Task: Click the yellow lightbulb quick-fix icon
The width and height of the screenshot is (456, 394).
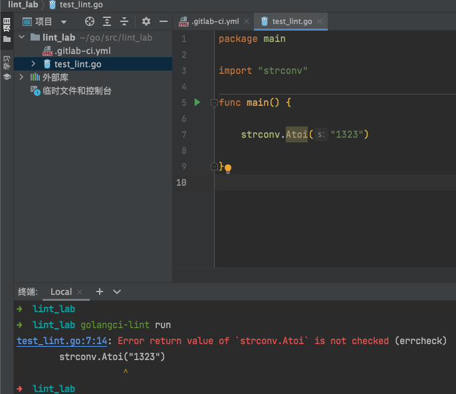Action: 227,168
